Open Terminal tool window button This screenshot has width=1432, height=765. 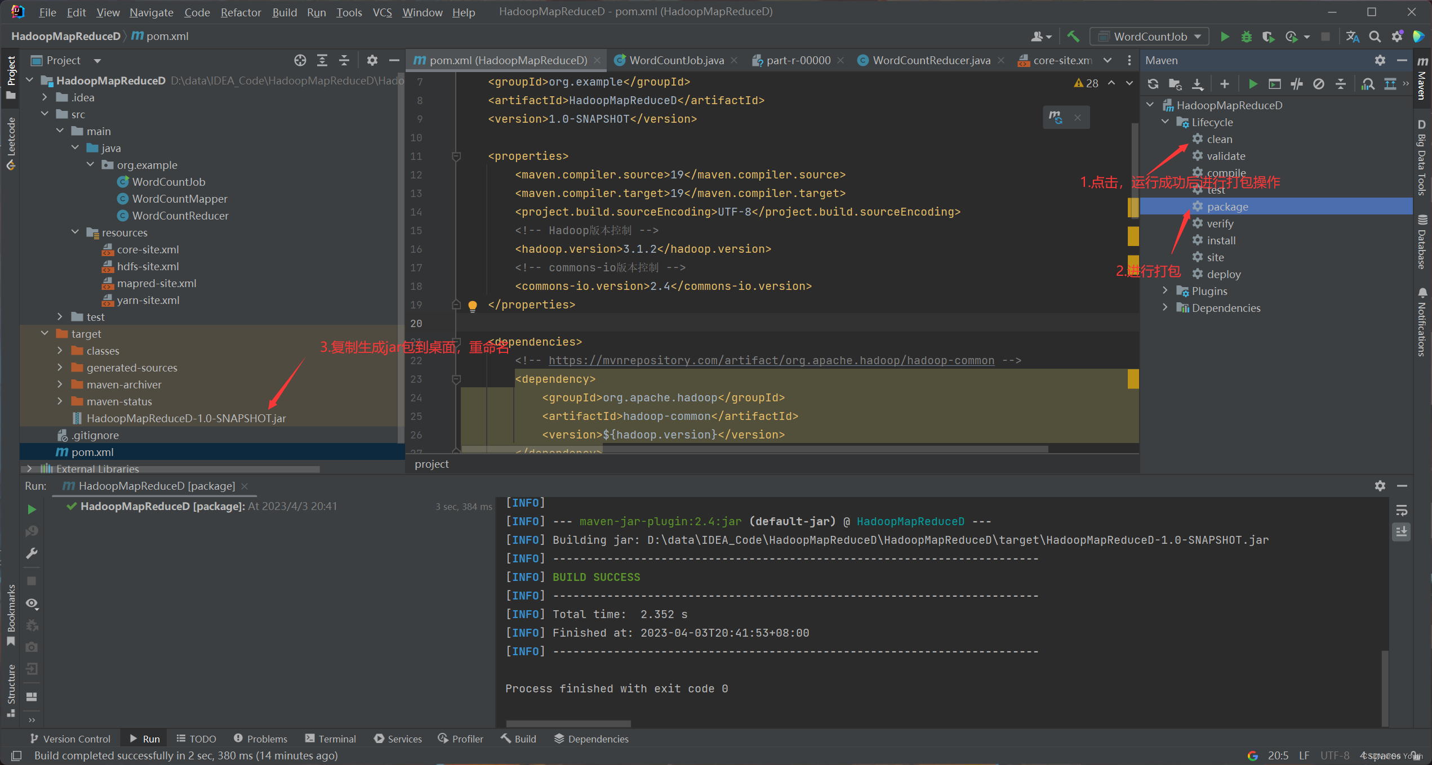coord(330,739)
